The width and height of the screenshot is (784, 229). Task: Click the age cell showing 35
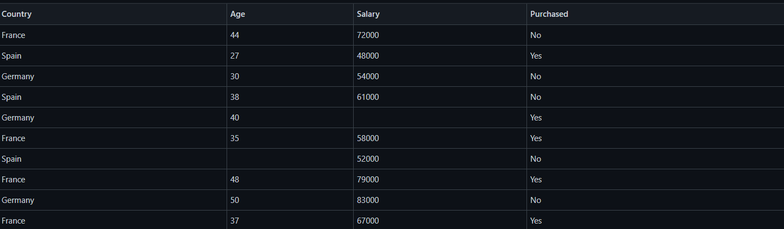point(290,138)
